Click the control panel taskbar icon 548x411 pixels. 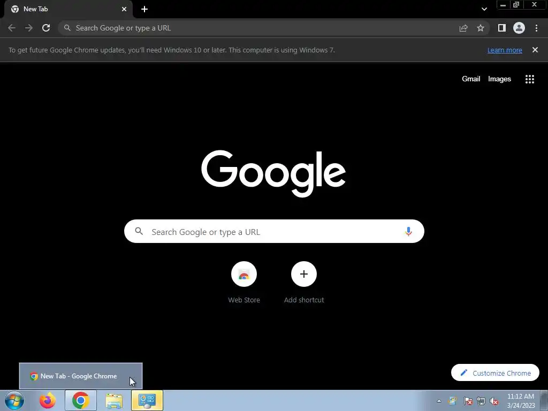(147, 400)
